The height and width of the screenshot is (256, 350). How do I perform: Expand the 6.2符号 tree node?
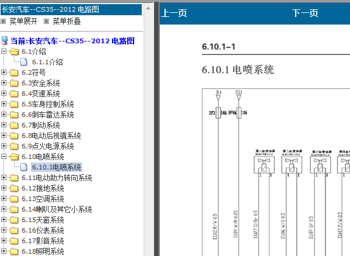(x=3, y=72)
